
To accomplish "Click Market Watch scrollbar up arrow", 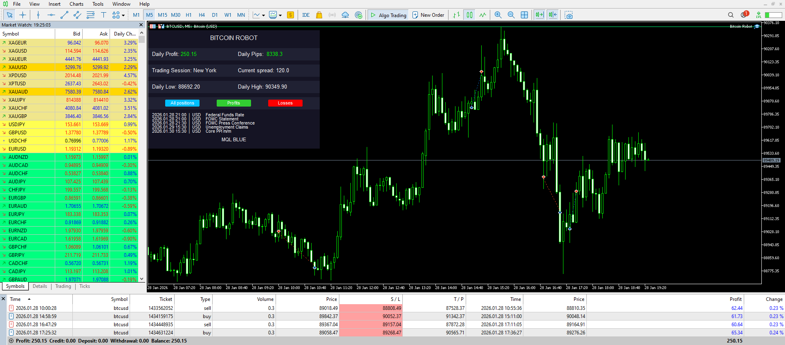I will tap(141, 33).
